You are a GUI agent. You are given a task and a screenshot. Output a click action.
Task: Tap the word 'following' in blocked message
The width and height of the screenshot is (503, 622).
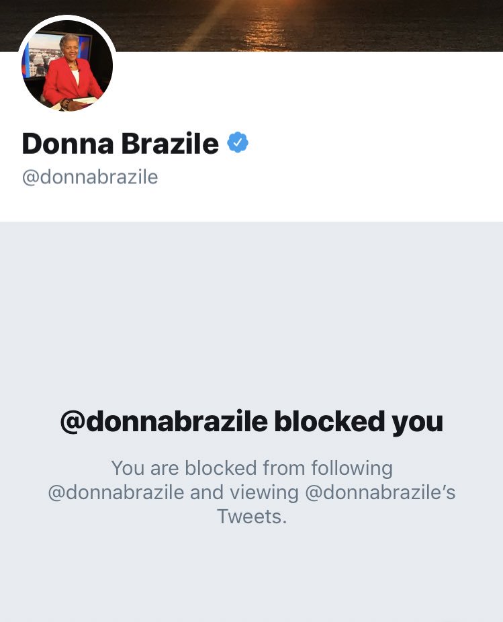point(352,468)
